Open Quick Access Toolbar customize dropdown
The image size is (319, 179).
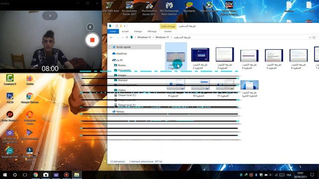click(x=125, y=26)
